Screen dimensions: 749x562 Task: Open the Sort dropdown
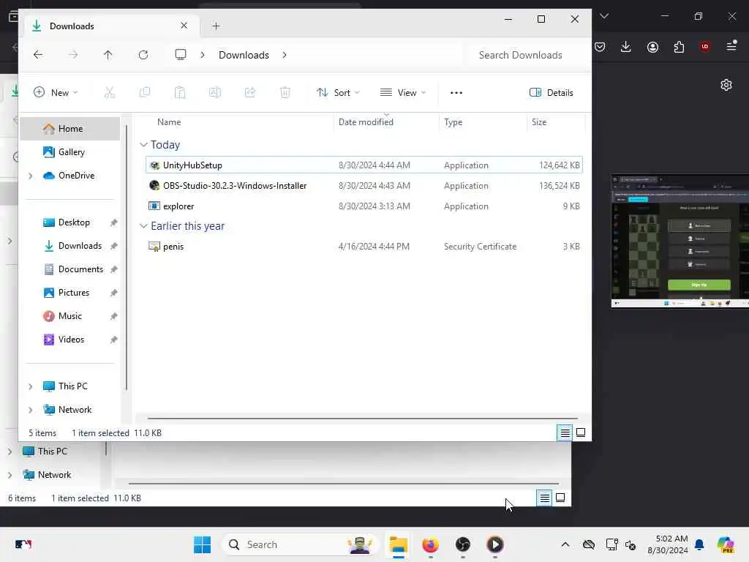point(338,93)
